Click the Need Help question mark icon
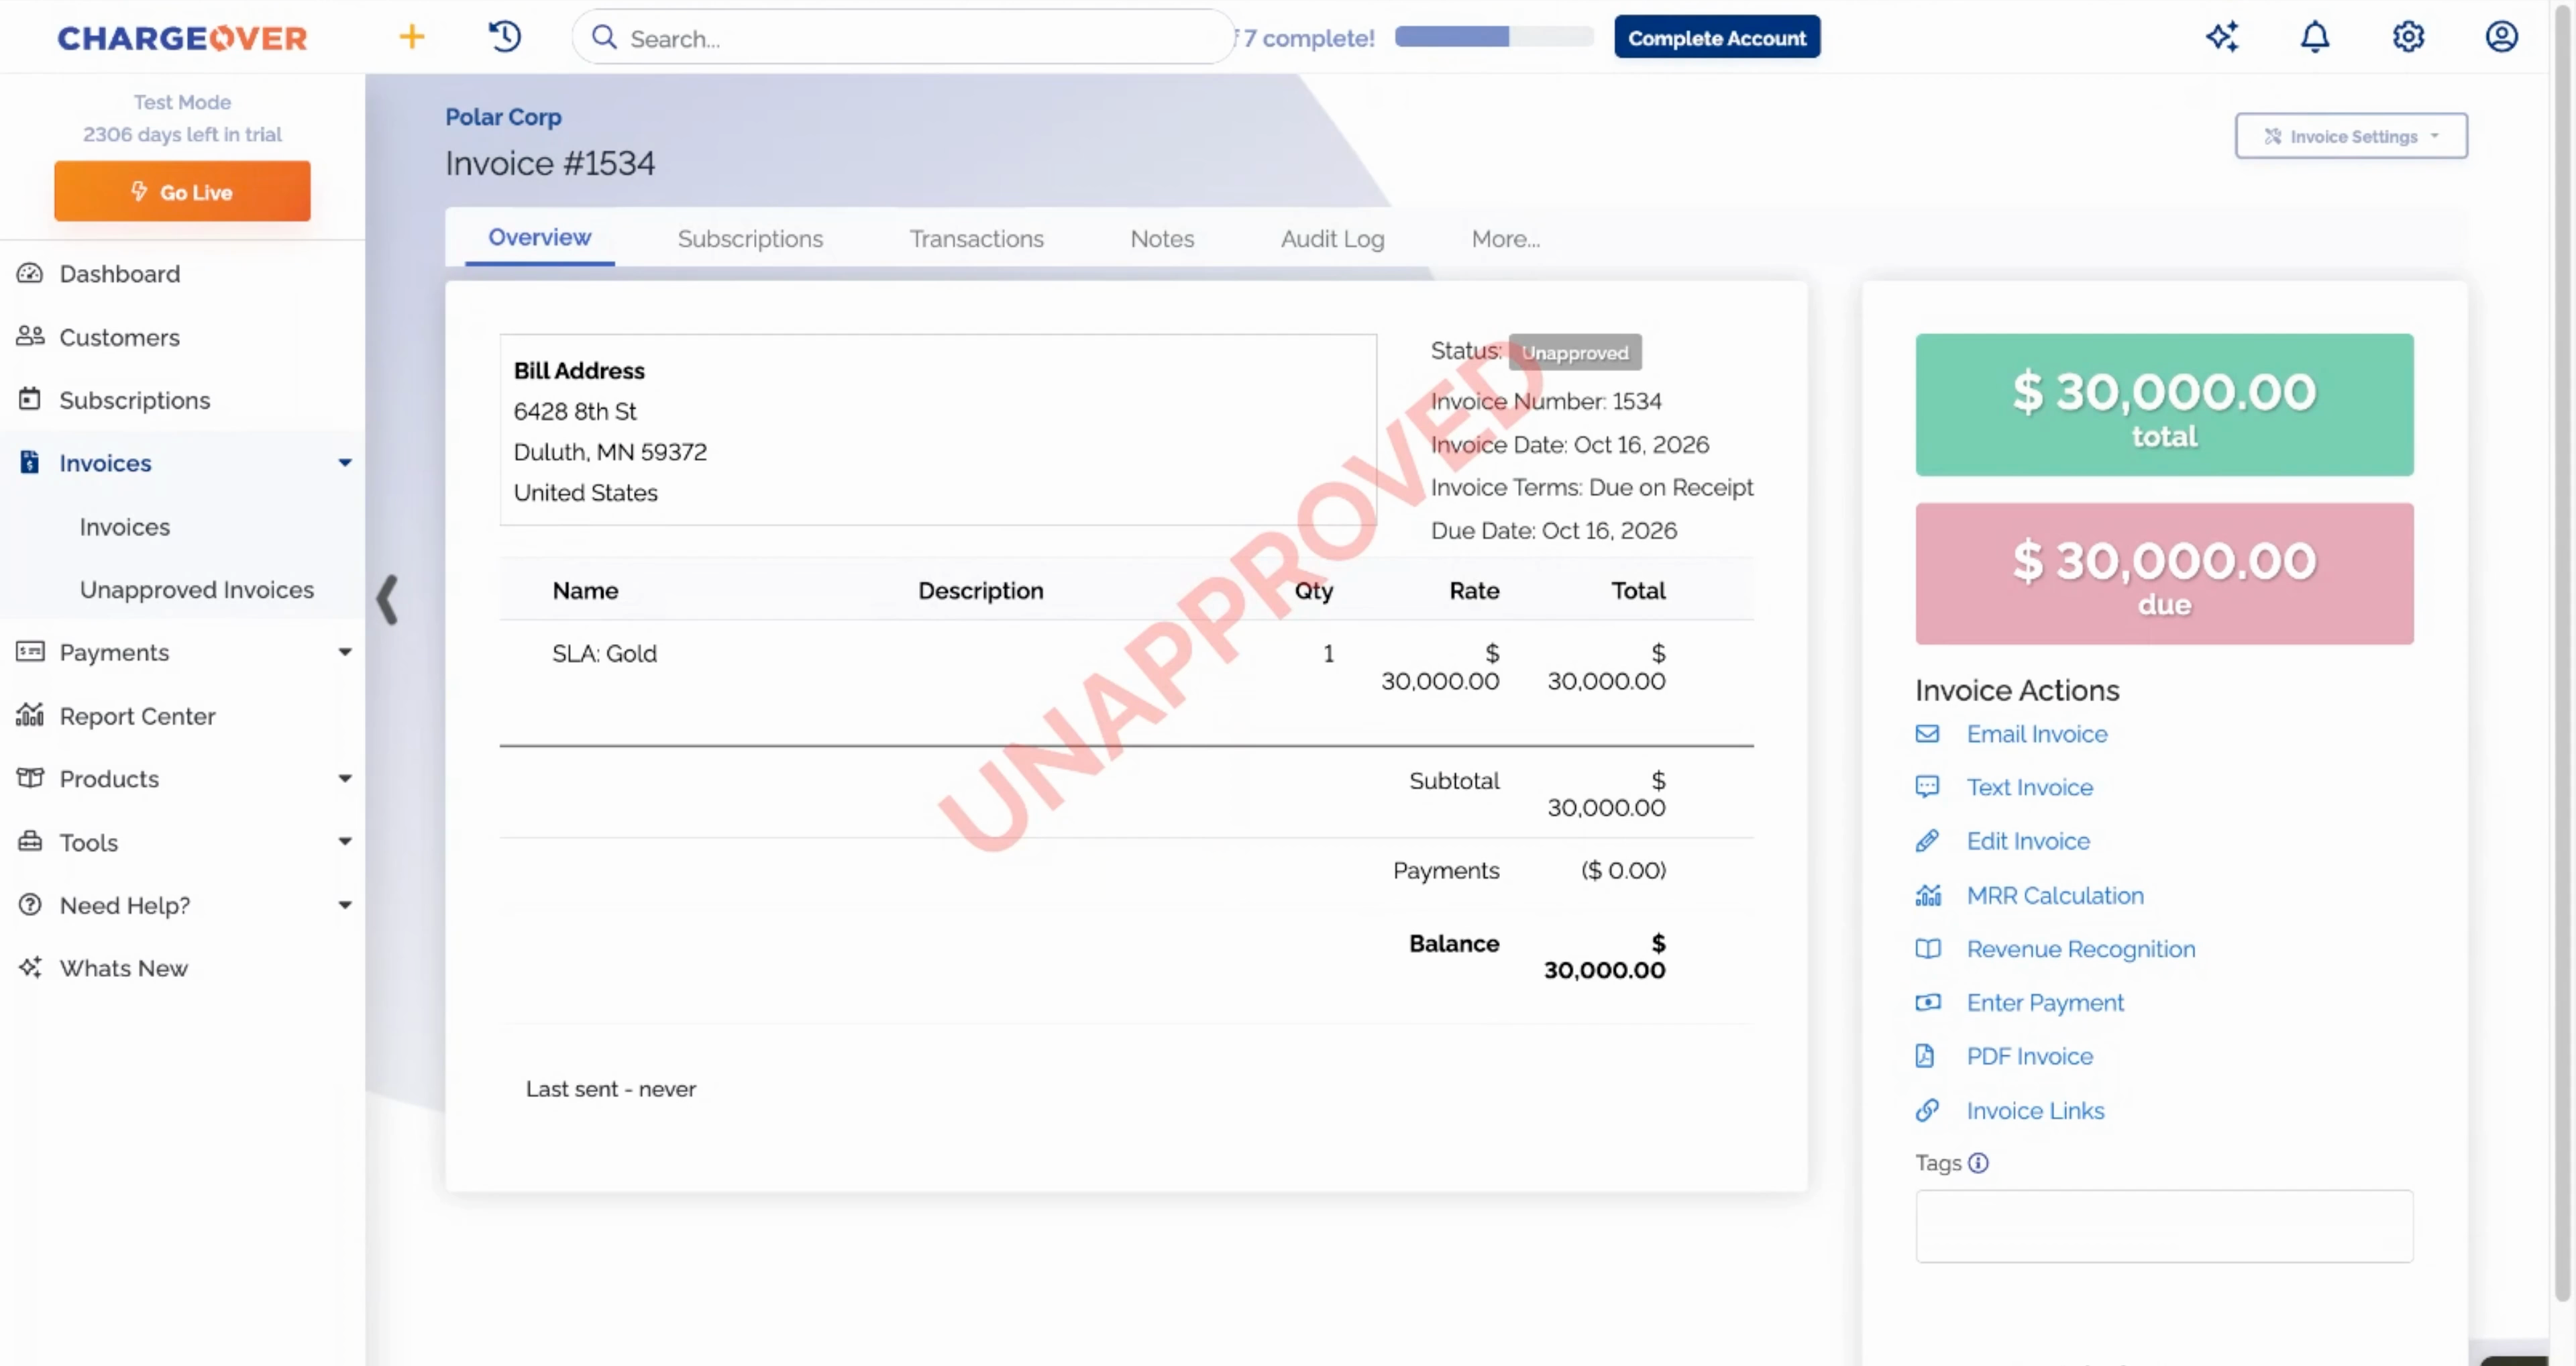2576x1366 pixels. (30, 904)
